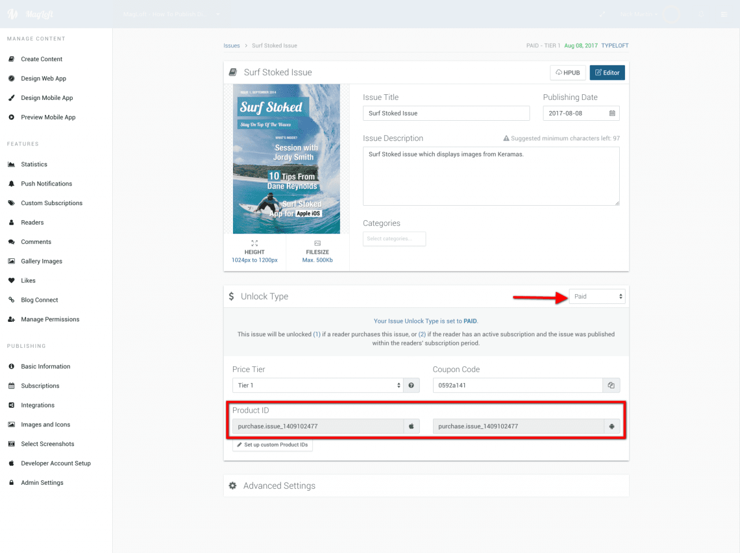This screenshot has height=553, width=740.
Task: Click the blue Editor button
Action: 608,73
